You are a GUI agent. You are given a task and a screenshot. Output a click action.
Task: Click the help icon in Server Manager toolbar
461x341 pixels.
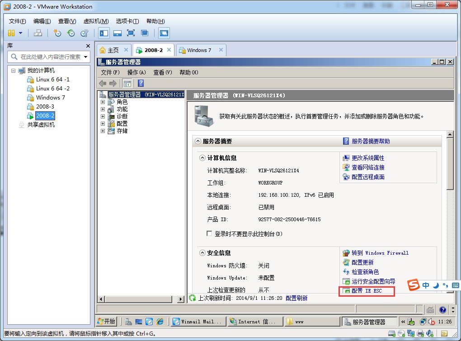[x=141, y=84]
